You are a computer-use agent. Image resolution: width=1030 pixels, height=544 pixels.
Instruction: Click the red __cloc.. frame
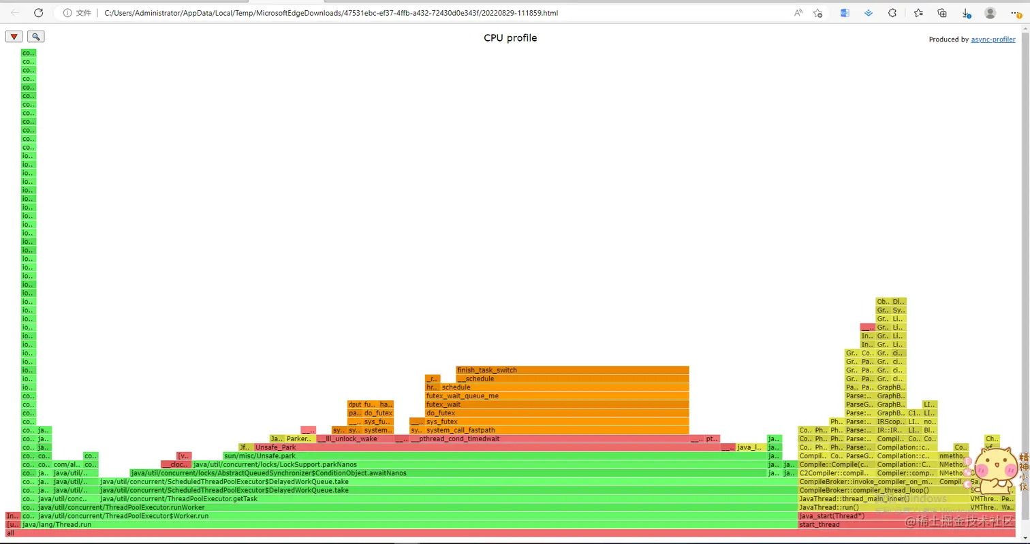point(176,464)
